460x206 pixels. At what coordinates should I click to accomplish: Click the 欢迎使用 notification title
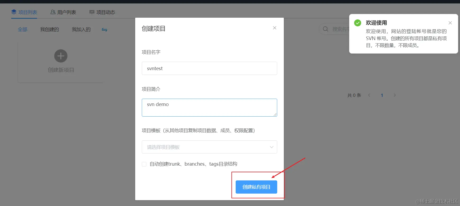(x=376, y=23)
